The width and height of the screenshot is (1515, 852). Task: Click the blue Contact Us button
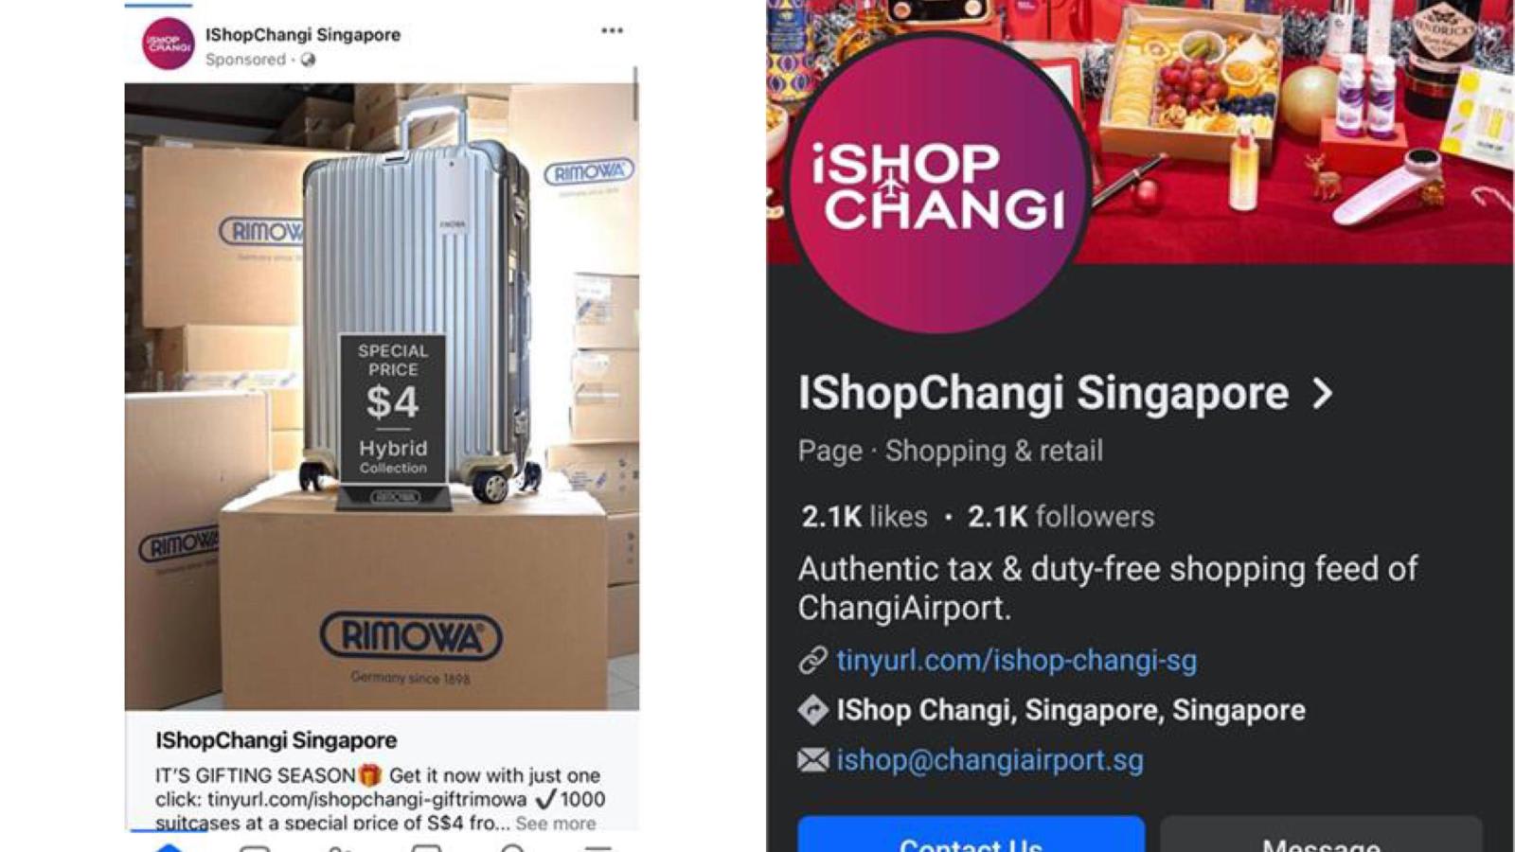[x=971, y=835]
